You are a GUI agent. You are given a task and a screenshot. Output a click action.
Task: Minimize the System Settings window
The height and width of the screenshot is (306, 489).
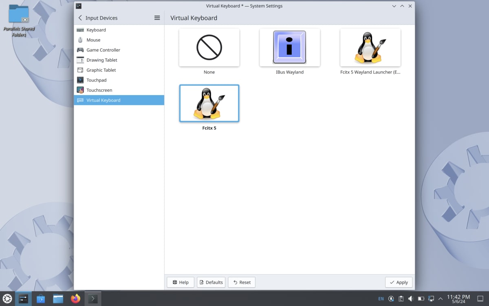pos(394,6)
